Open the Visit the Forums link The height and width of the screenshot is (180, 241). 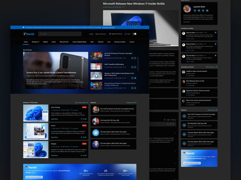pyautogui.click(x=211, y=67)
